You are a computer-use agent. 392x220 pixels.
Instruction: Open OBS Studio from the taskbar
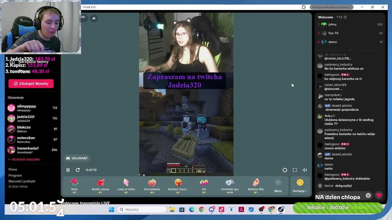coord(261,209)
